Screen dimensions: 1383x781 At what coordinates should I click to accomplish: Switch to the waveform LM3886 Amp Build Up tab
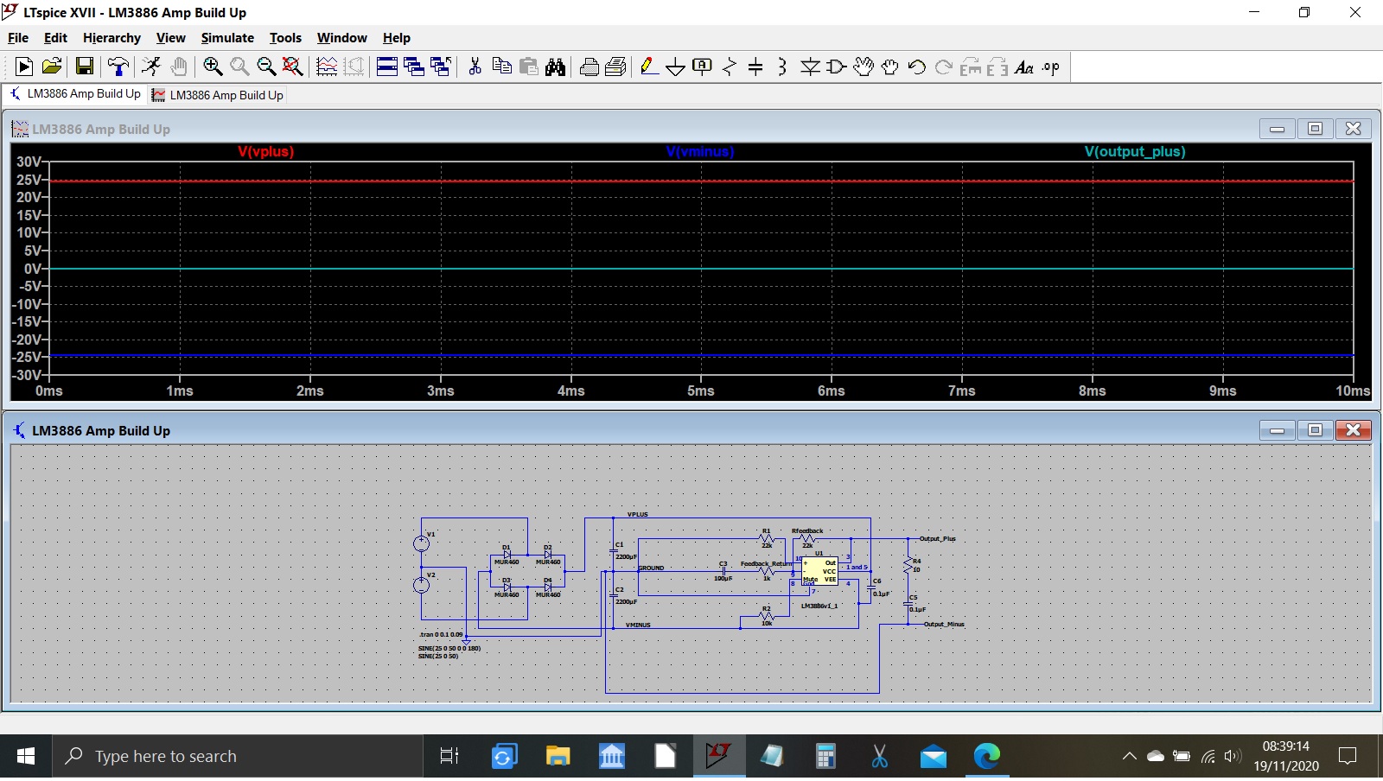click(218, 95)
